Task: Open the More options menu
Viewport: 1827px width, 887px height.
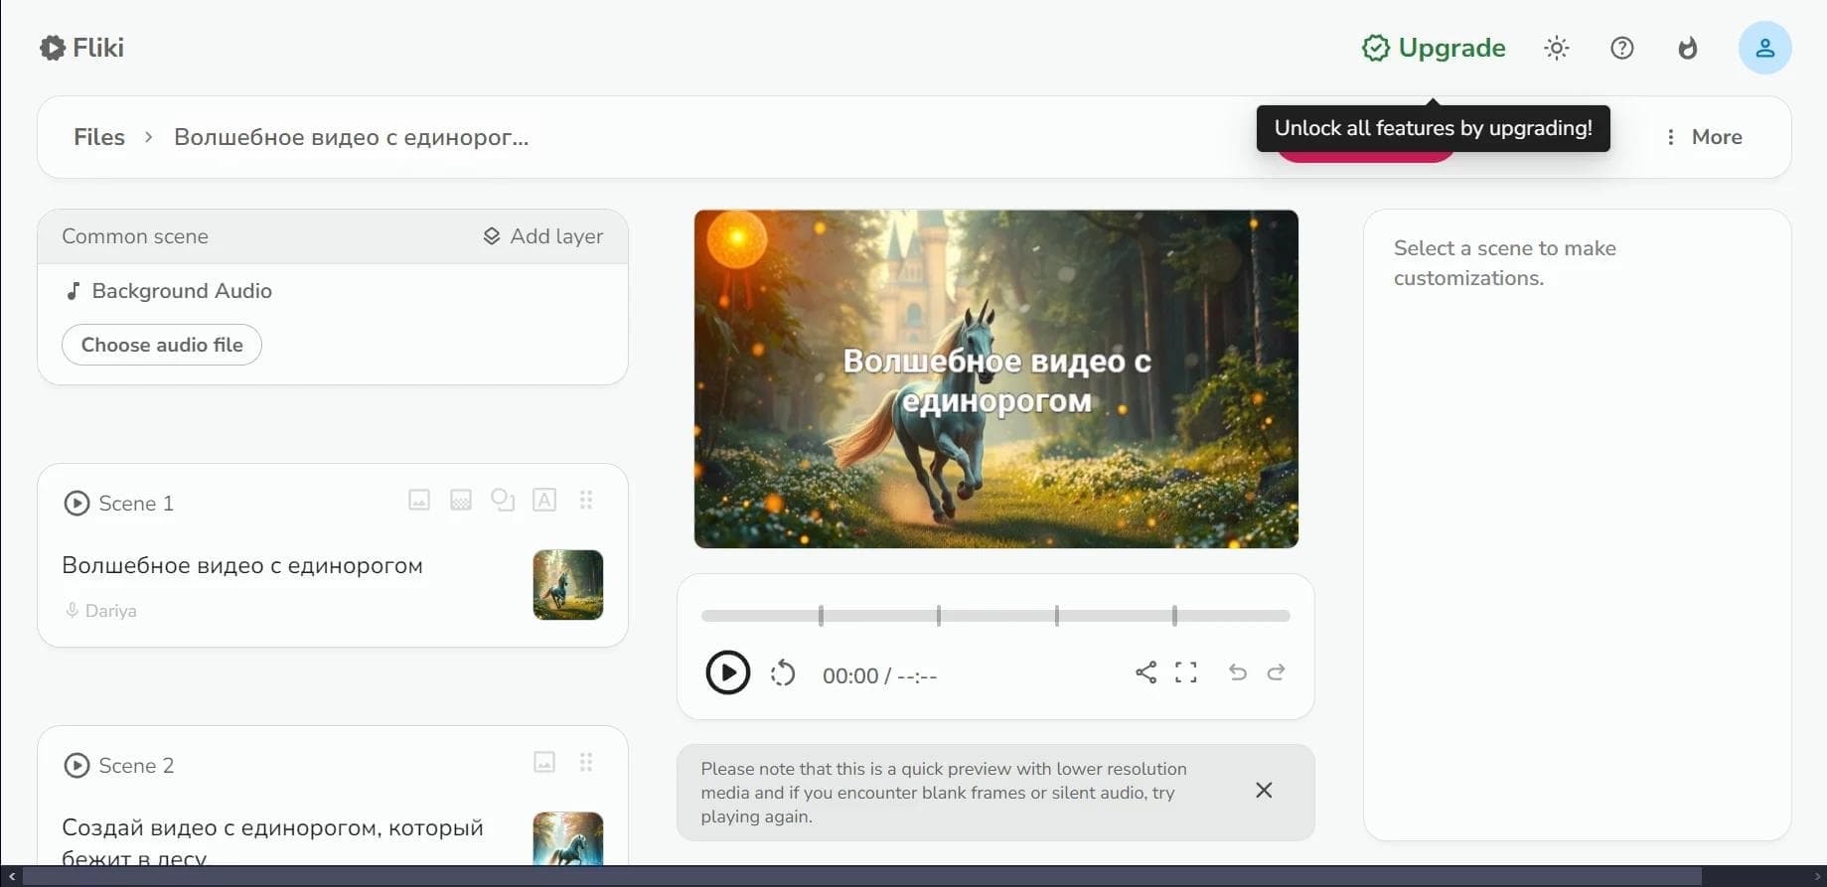Action: 1704,137
